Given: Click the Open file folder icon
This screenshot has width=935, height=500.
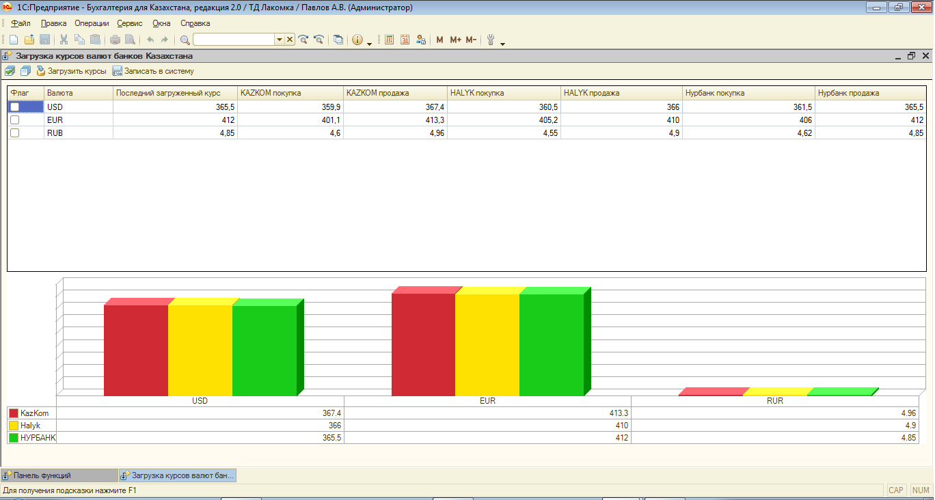Looking at the screenshot, I should pos(29,40).
